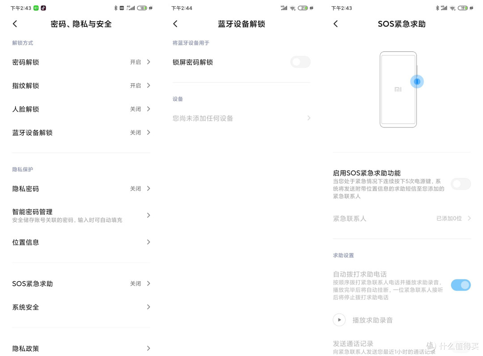
Task: Play the 播放求助录音 recording
Action: (x=339, y=320)
